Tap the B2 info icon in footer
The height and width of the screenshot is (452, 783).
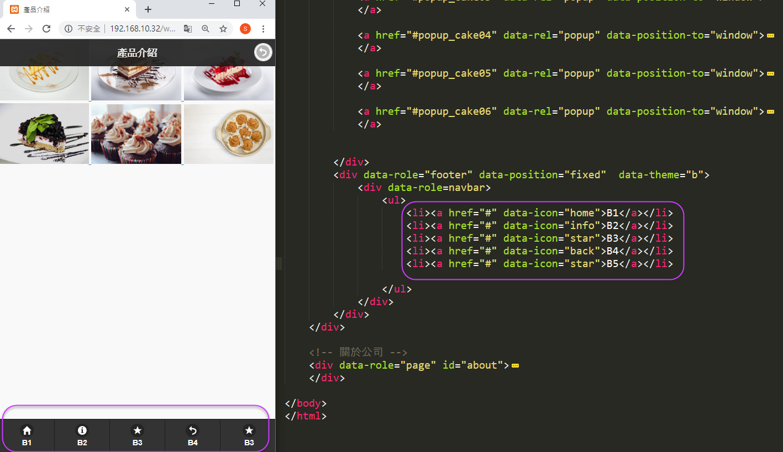pyautogui.click(x=82, y=431)
